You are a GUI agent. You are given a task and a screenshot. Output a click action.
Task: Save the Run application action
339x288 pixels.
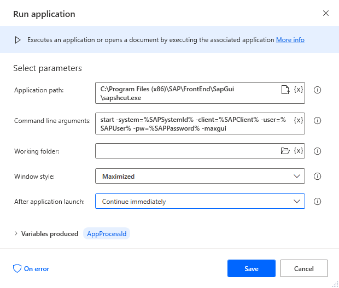252,268
